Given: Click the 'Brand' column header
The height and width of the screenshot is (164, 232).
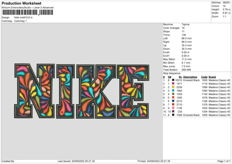Looking at the screenshot, I should pyautogui.click(x=212, y=77).
